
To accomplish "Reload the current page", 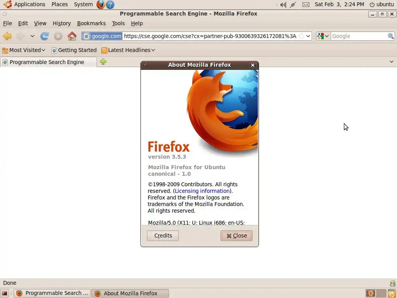I will 44,36.
